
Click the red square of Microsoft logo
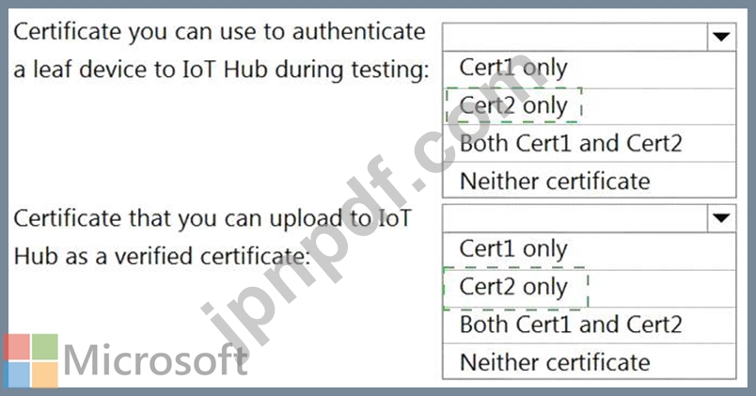coord(17,347)
